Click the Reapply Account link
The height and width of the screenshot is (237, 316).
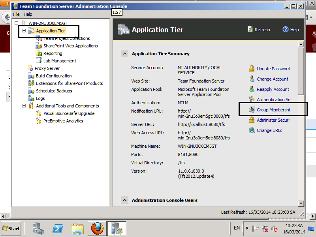coord(273,89)
